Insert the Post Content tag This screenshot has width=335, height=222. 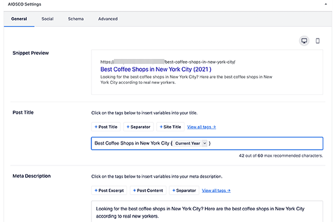[148, 190]
